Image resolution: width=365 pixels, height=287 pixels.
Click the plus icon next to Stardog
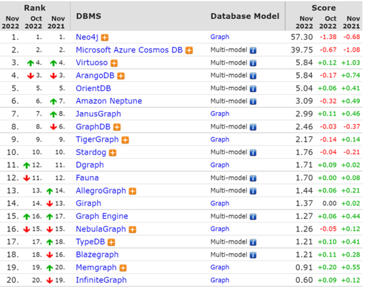[113, 153]
